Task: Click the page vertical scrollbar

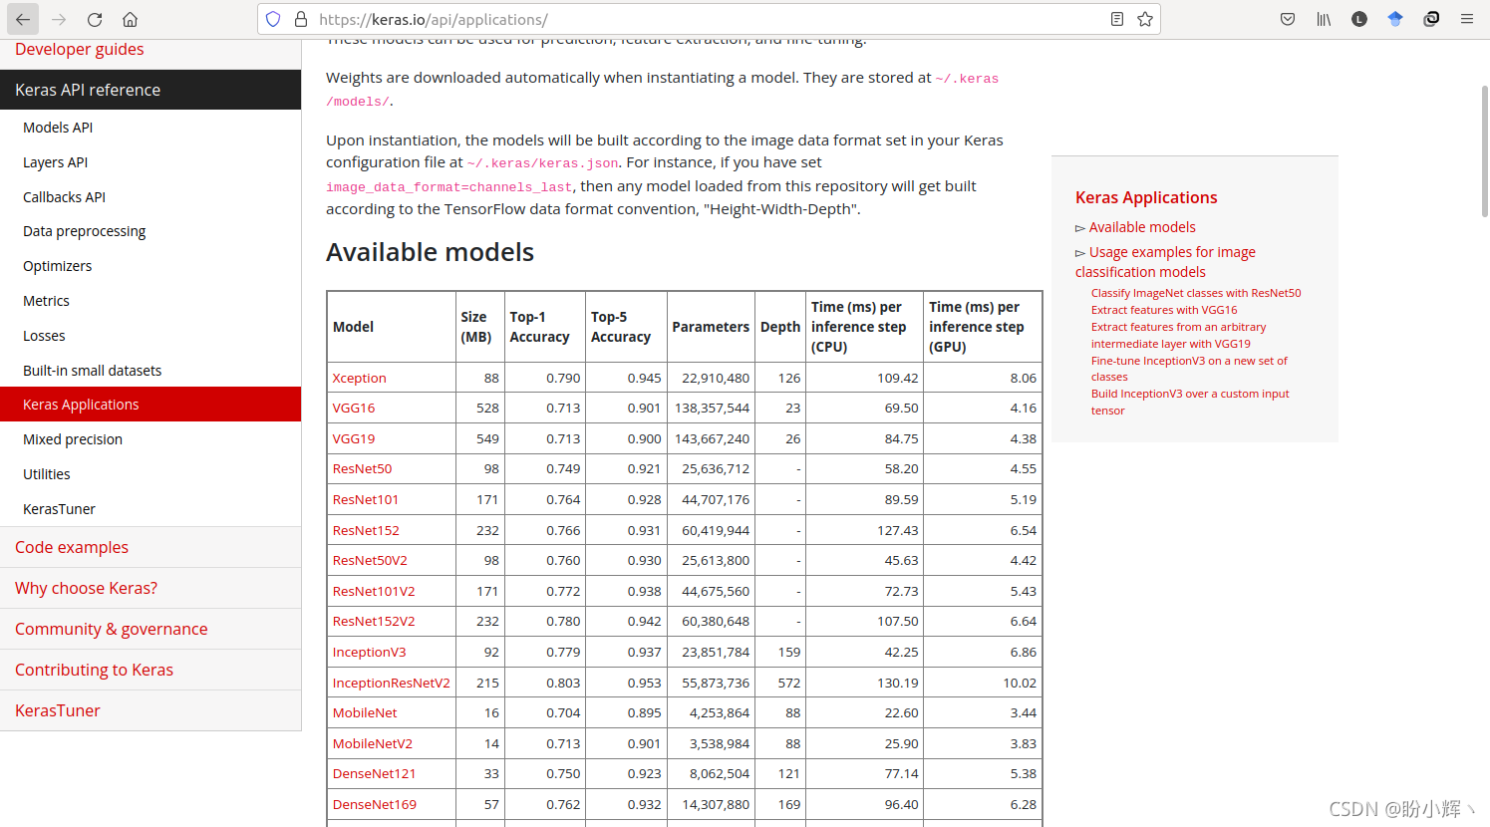Action: 1484,149
